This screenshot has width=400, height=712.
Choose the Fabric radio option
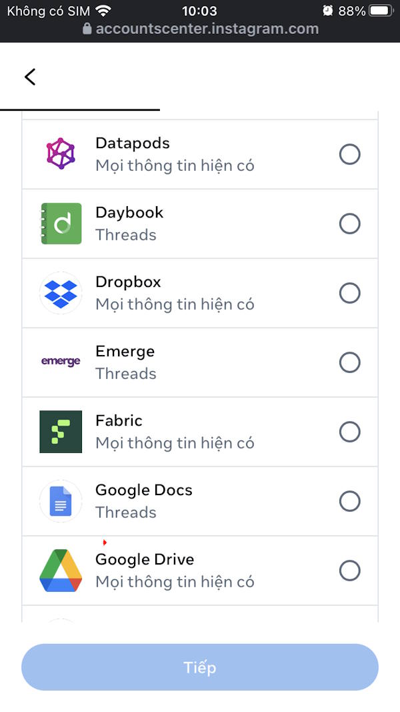coord(349,432)
